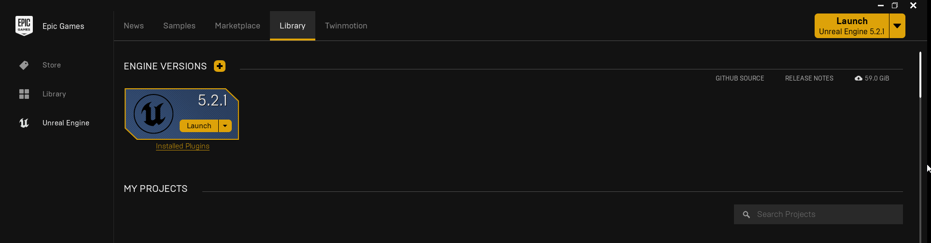Open dropdown arrow beside top-right Launch button

tap(897, 26)
